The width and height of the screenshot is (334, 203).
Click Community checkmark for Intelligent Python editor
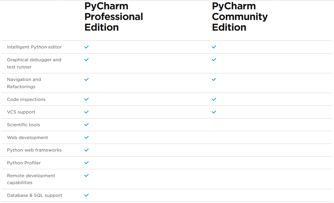click(214, 47)
